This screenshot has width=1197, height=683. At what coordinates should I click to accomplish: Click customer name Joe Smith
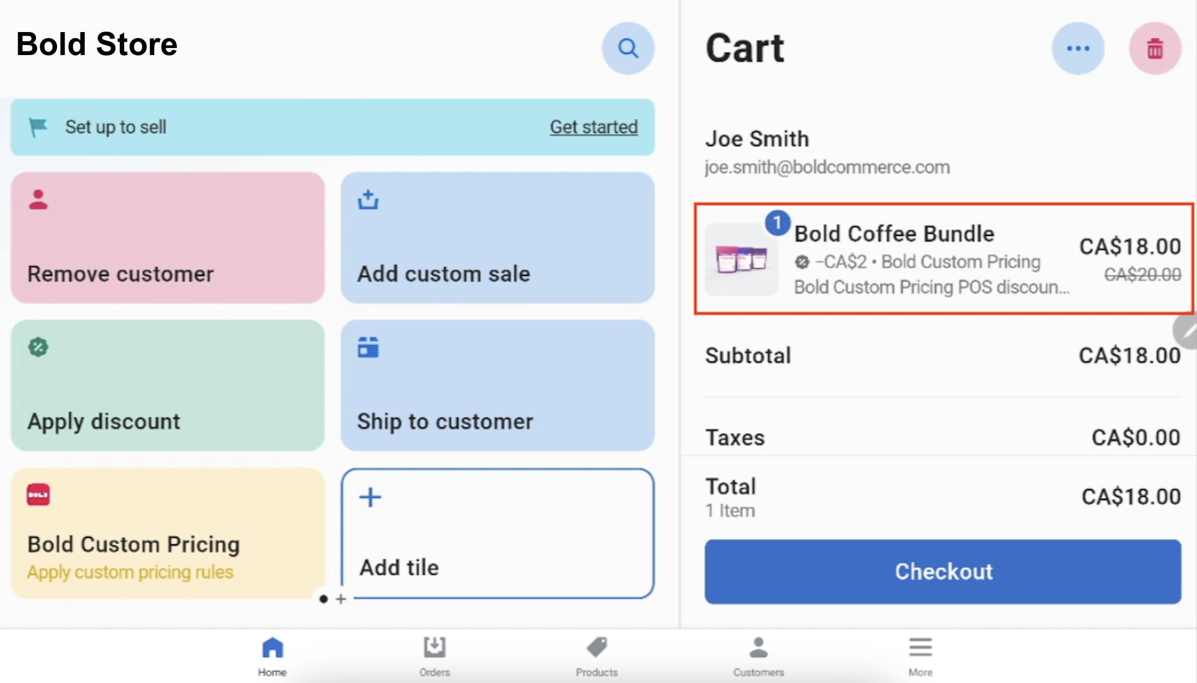tap(757, 139)
